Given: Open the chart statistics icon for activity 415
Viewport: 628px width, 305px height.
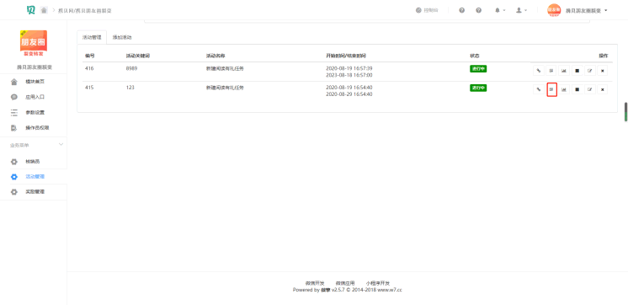Looking at the screenshot, I should [564, 89].
